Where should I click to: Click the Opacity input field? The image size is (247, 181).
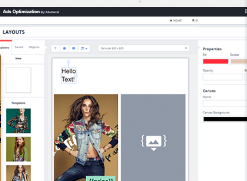[x=223, y=77]
